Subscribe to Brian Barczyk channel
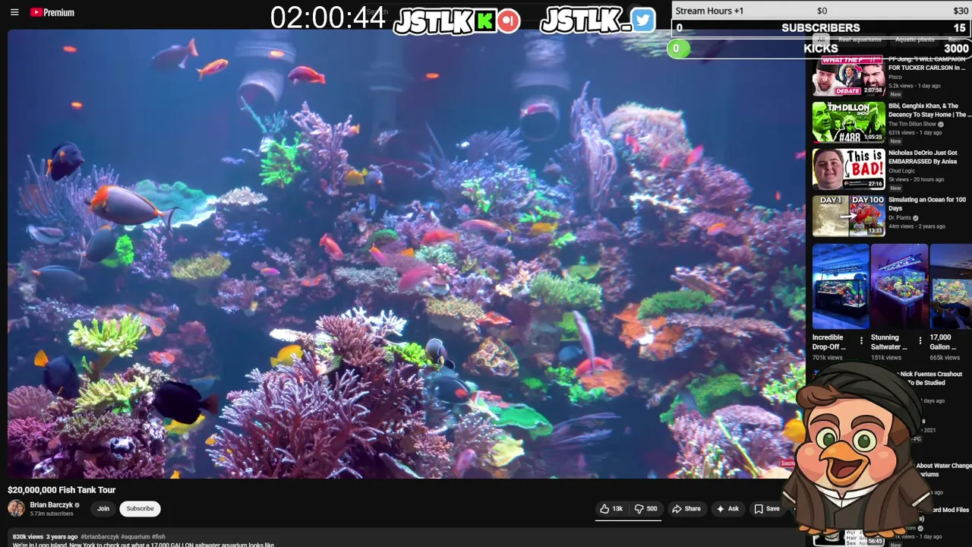 pos(140,509)
